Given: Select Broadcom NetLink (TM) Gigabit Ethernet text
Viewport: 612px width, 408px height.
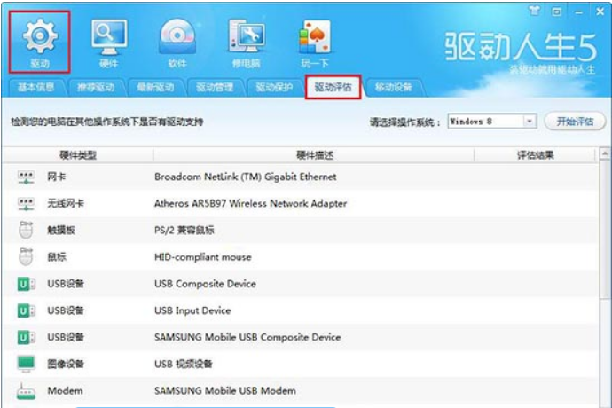Looking at the screenshot, I should pyautogui.click(x=245, y=177).
